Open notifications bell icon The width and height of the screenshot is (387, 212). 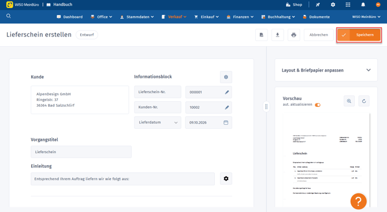click(363, 5)
